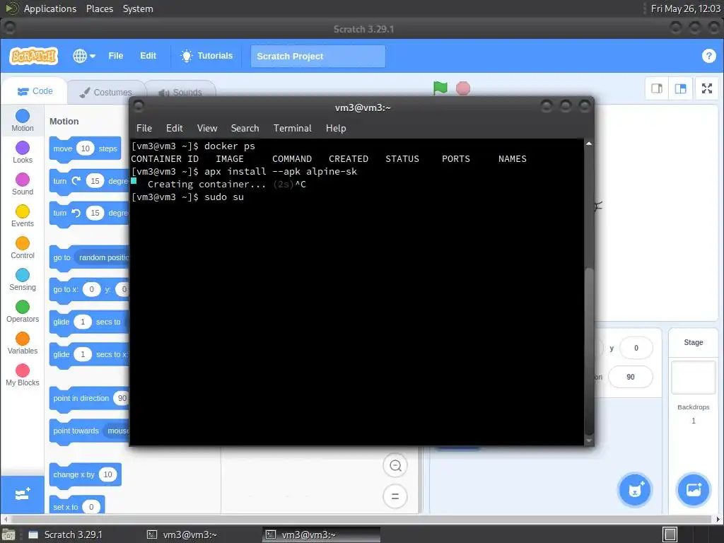The width and height of the screenshot is (724, 543).
Task: Switch to small stage layout
Action: [657, 88]
